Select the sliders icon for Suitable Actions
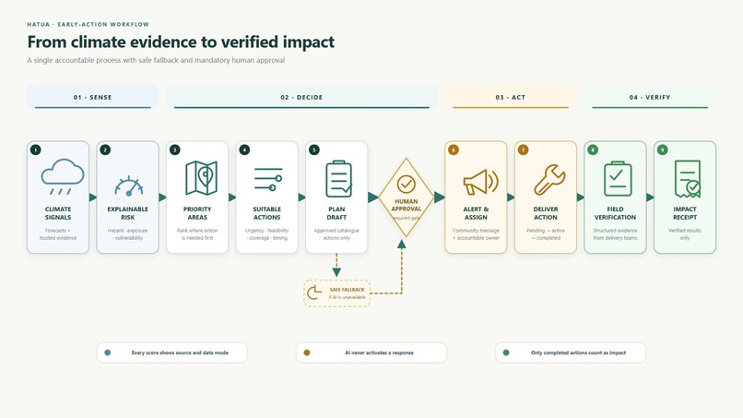 click(267, 179)
